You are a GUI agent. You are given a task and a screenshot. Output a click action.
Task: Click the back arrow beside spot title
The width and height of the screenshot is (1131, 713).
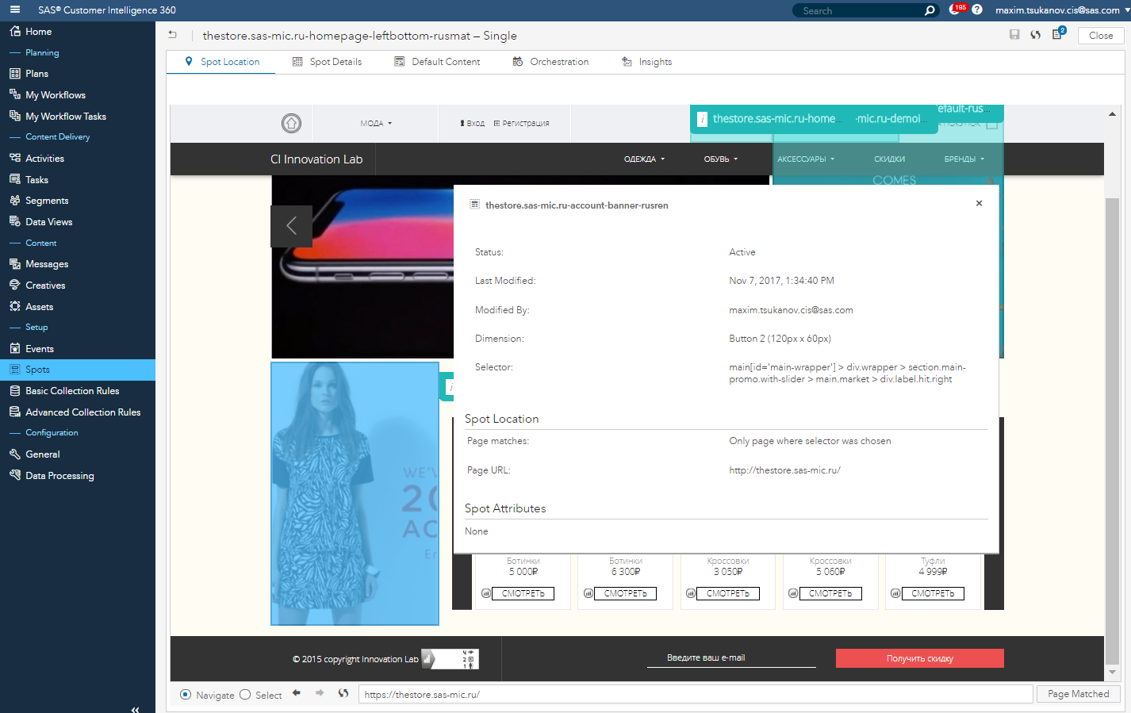(172, 35)
